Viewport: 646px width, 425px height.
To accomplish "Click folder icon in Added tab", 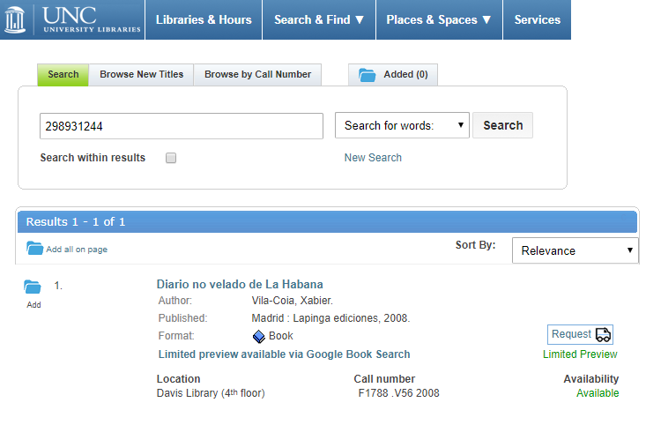I will point(368,75).
